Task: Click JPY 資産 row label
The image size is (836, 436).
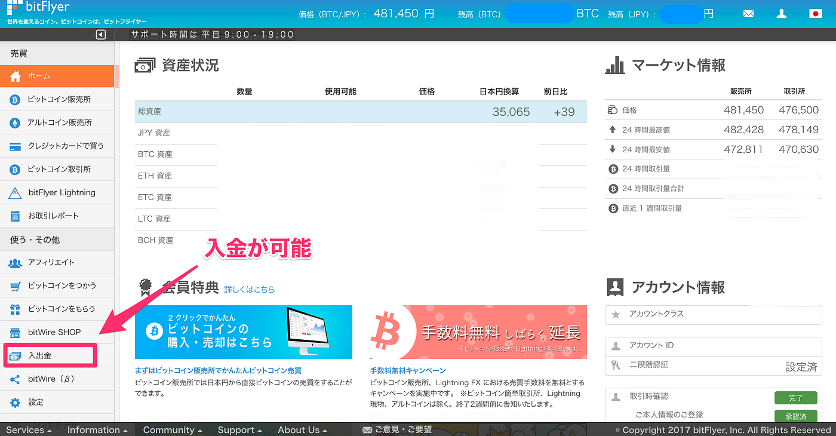Action: pyautogui.click(x=155, y=133)
